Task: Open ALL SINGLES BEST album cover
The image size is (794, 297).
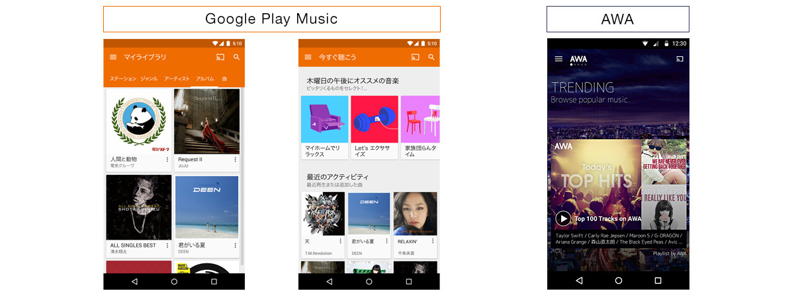Action: click(x=139, y=207)
